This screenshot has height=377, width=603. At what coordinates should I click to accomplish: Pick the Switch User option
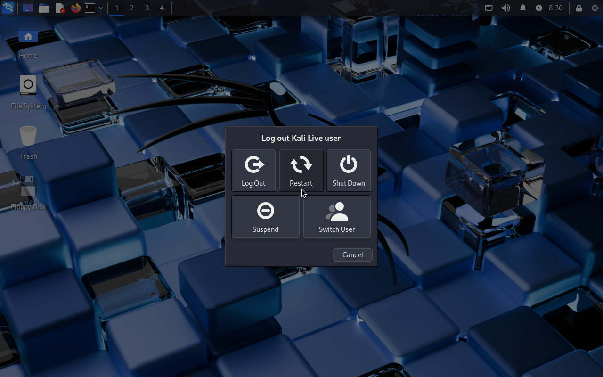click(337, 217)
